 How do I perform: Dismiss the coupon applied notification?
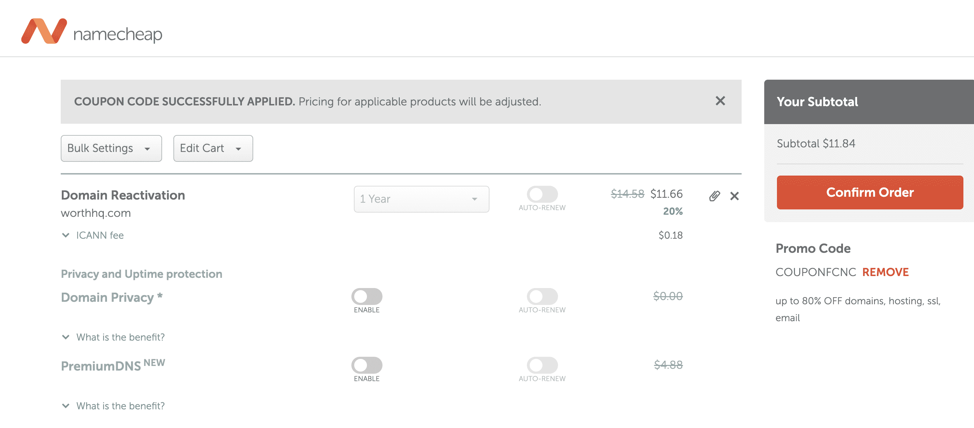720,101
